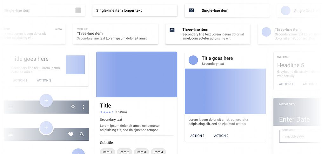322x154 pixels.
Task: Click ACTION 2 below the Lorem ipsum card with the avatar
Action: pos(221,136)
